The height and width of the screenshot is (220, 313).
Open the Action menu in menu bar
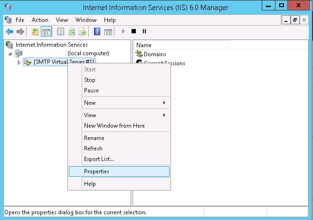click(40, 20)
